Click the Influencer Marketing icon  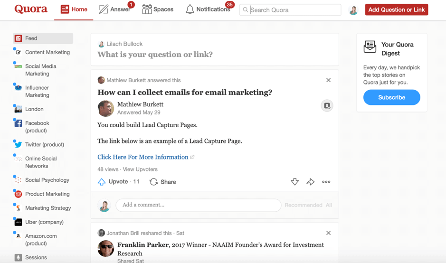[18, 87]
